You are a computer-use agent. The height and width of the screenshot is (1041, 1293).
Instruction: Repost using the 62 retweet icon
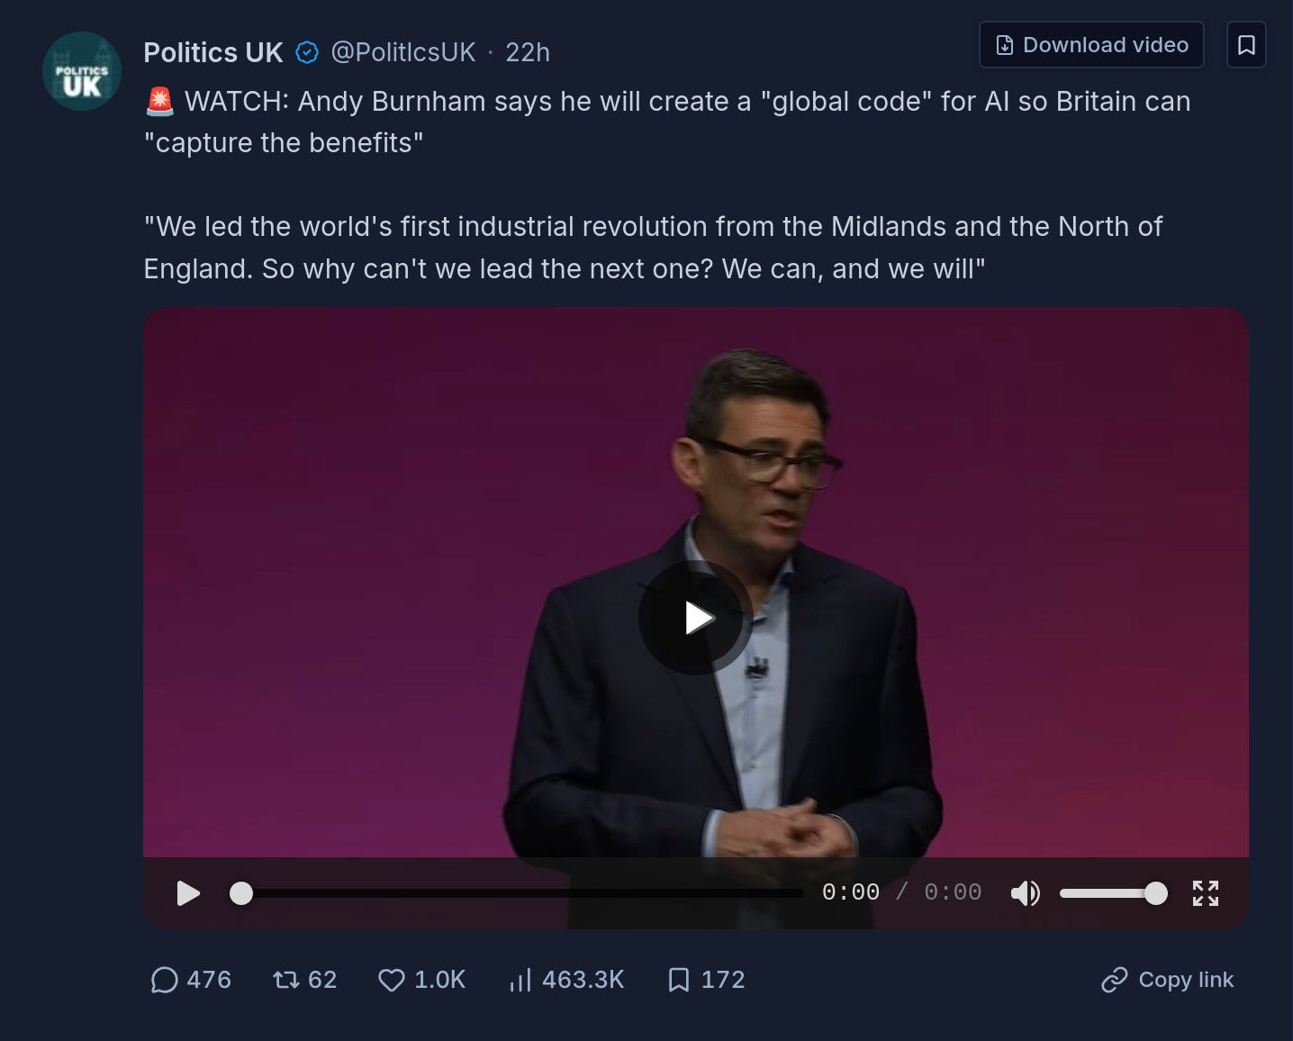(x=286, y=980)
